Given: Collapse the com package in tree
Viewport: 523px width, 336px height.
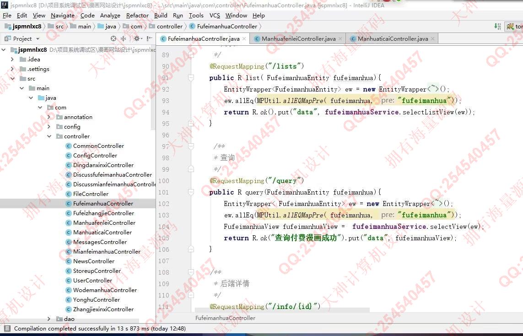Looking at the screenshot, I should click(x=40, y=108).
